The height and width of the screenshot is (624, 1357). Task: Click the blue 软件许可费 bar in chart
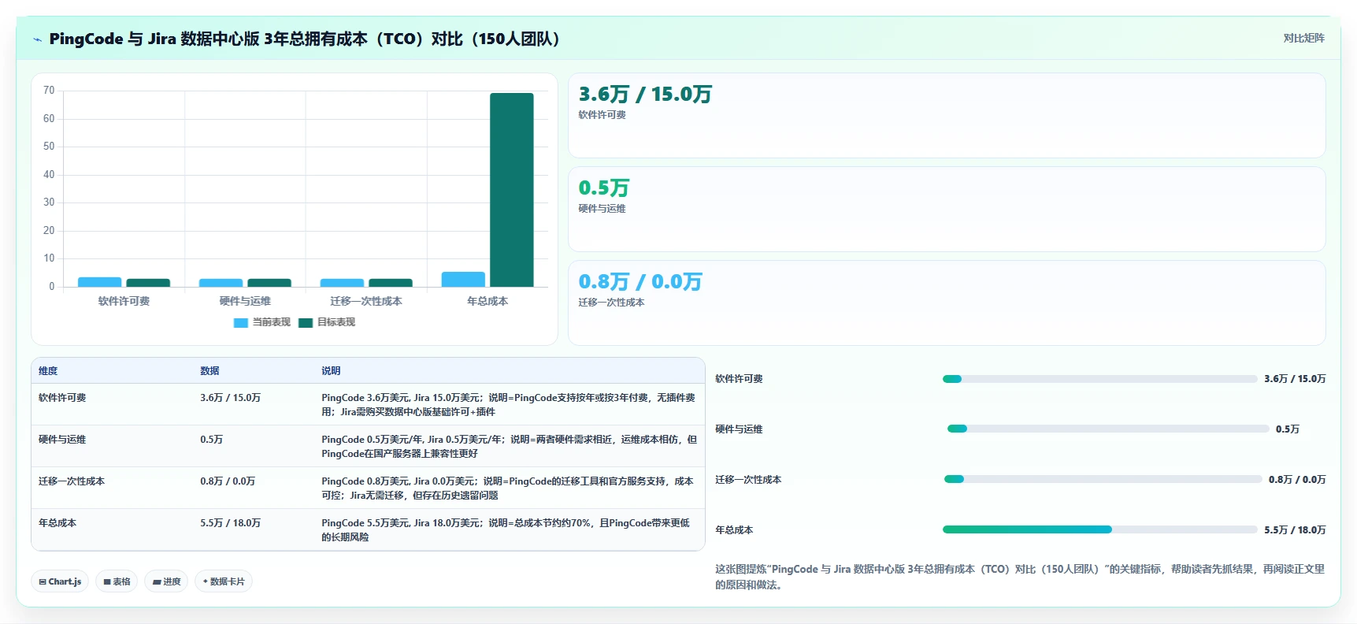100,282
